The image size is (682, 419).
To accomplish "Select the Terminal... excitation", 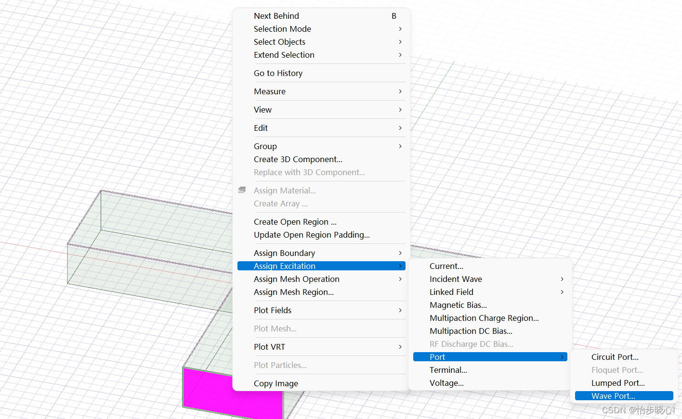I will point(490,370).
